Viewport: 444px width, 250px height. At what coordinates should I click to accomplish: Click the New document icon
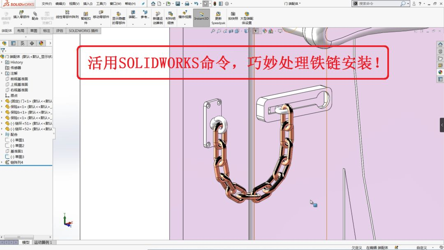pos(159,4)
